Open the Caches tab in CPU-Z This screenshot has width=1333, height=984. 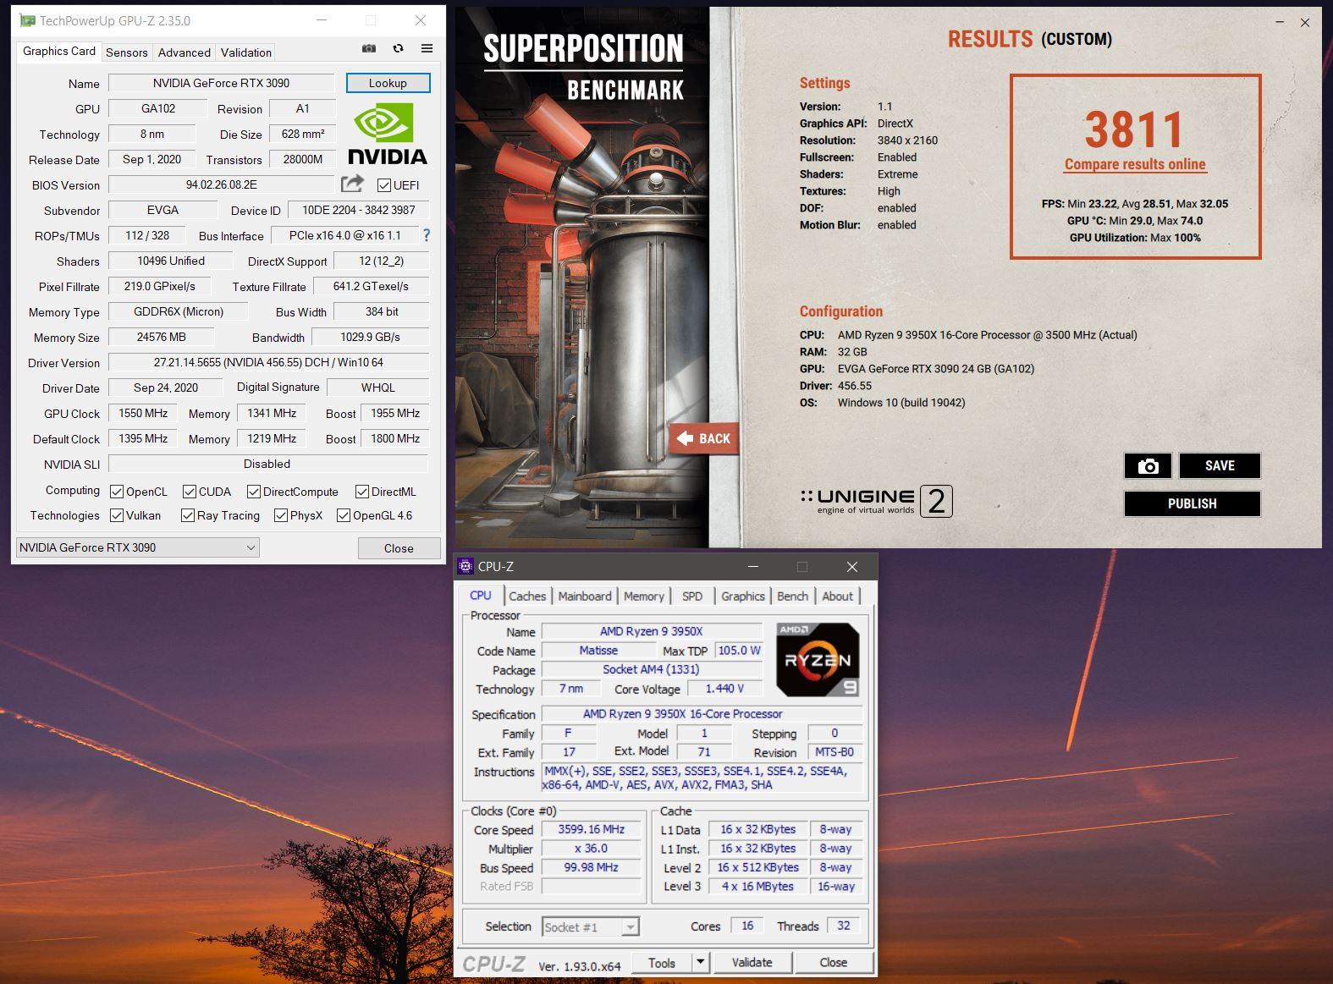527,596
